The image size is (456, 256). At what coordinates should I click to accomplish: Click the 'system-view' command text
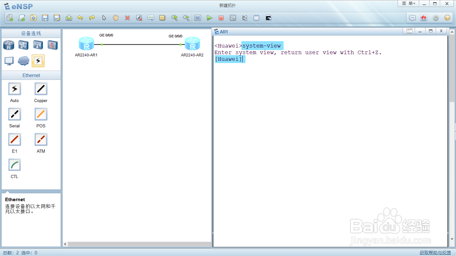pyautogui.click(x=262, y=46)
